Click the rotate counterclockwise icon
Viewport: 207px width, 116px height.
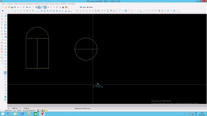(x=99, y=11)
